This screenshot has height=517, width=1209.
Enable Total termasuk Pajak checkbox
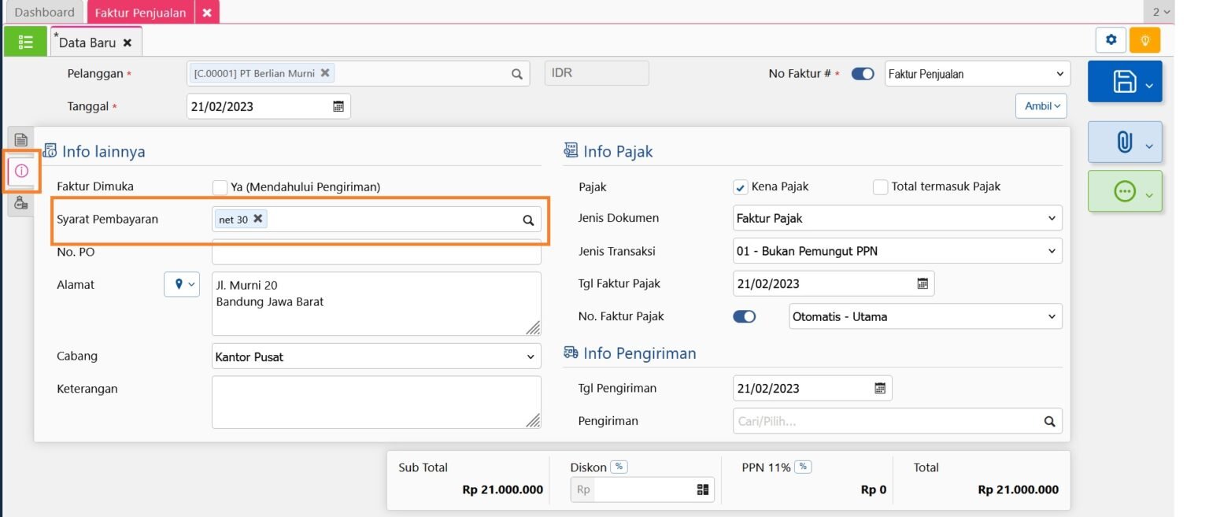(x=881, y=187)
